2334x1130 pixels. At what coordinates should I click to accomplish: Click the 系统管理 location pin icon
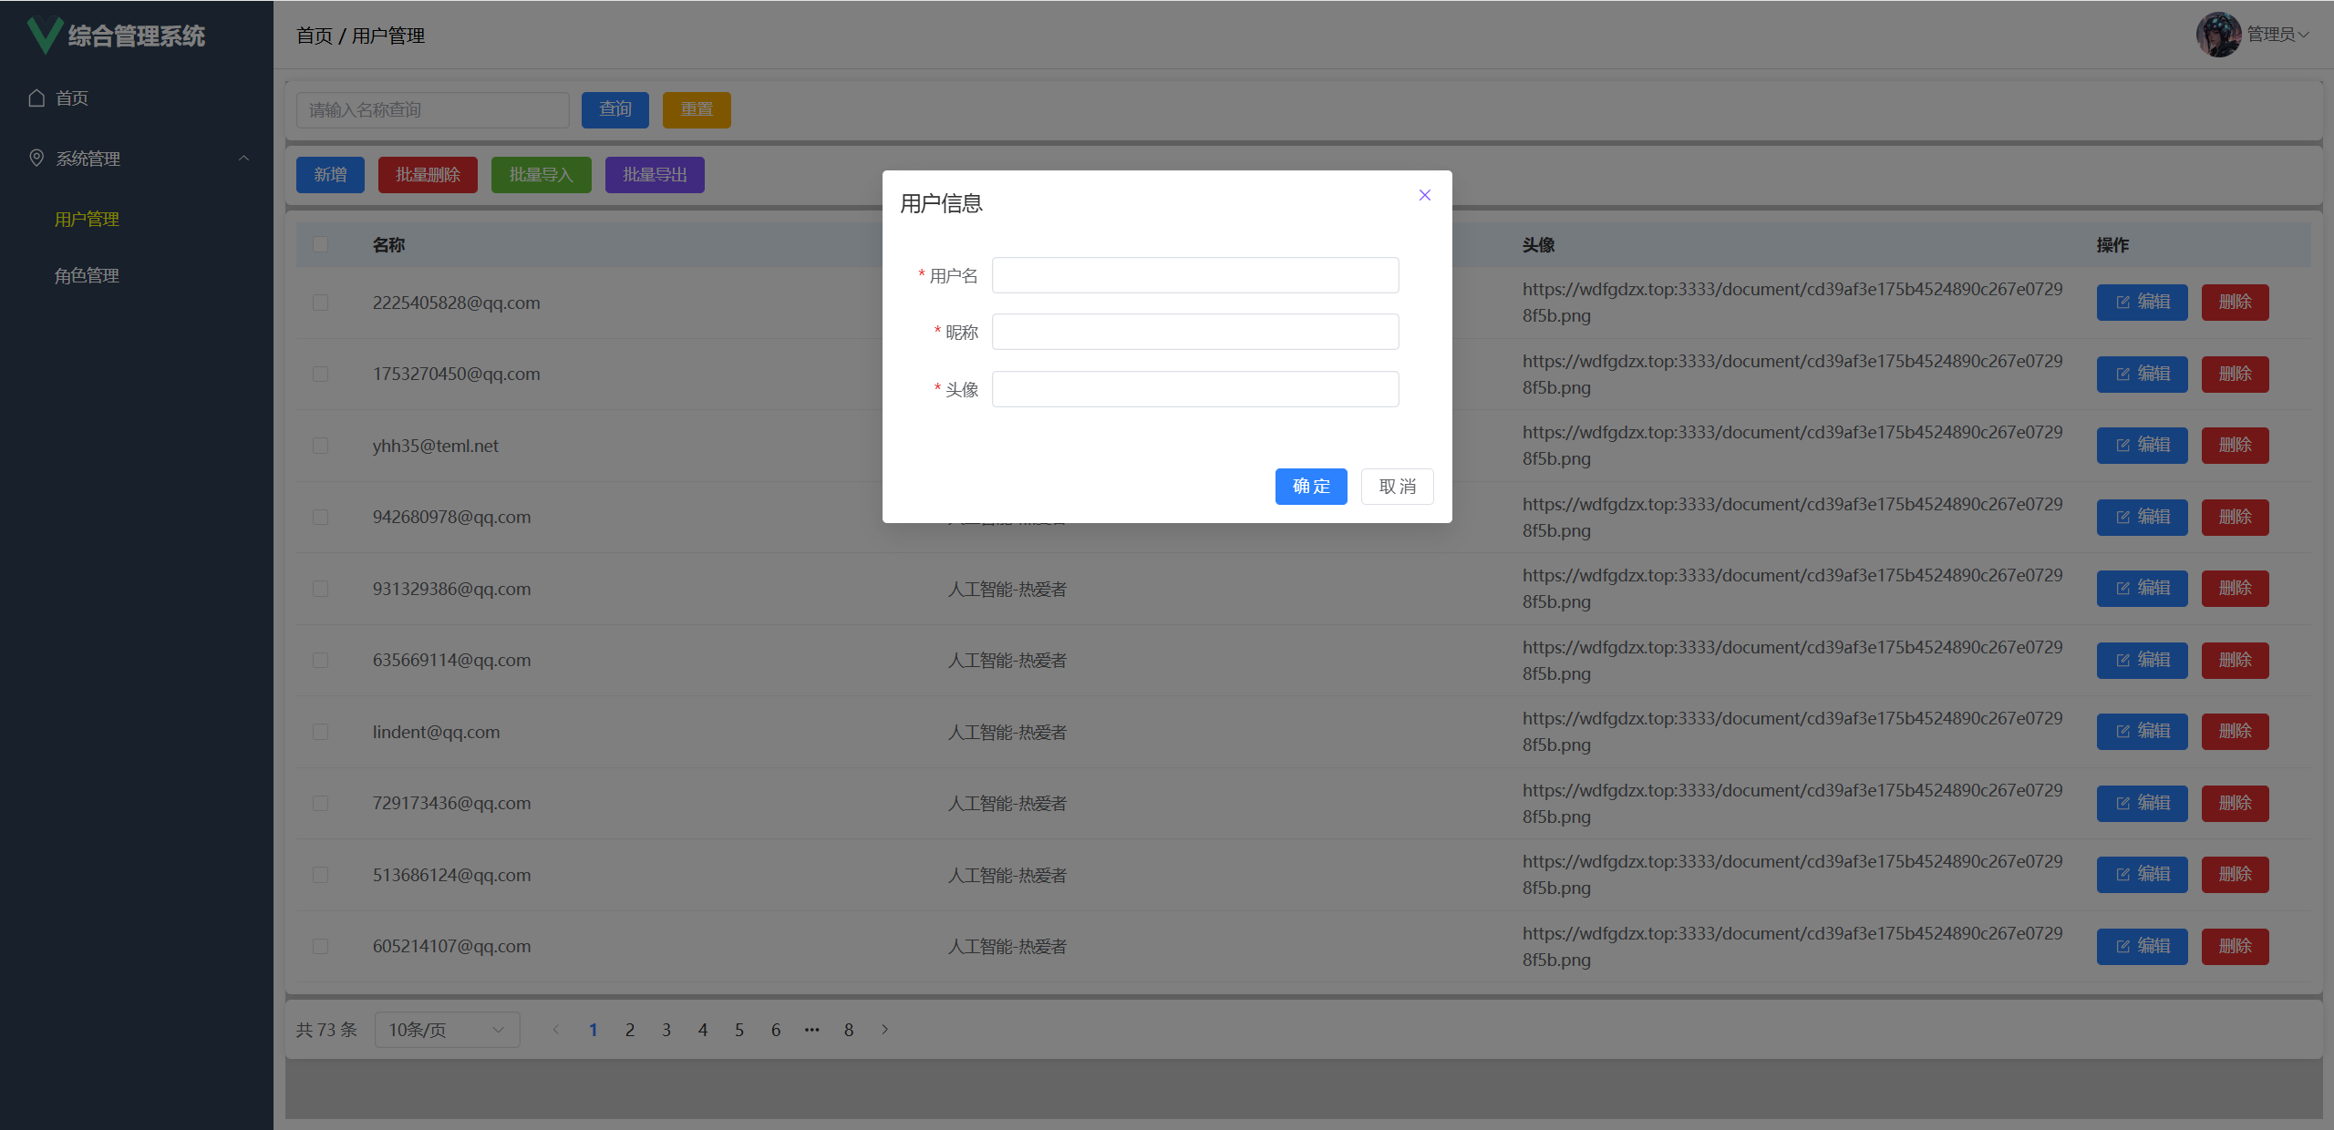point(36,158)
